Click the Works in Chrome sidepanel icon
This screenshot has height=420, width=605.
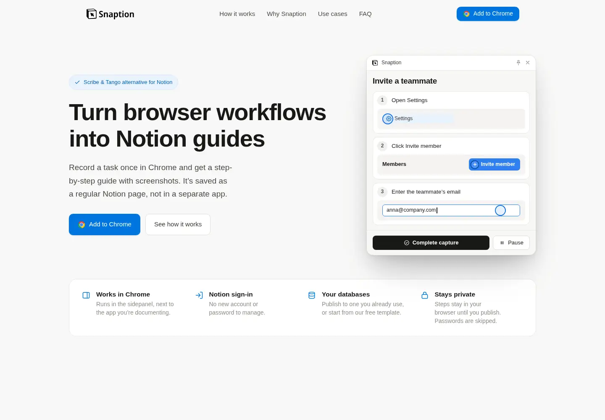[x=86, y=295]
